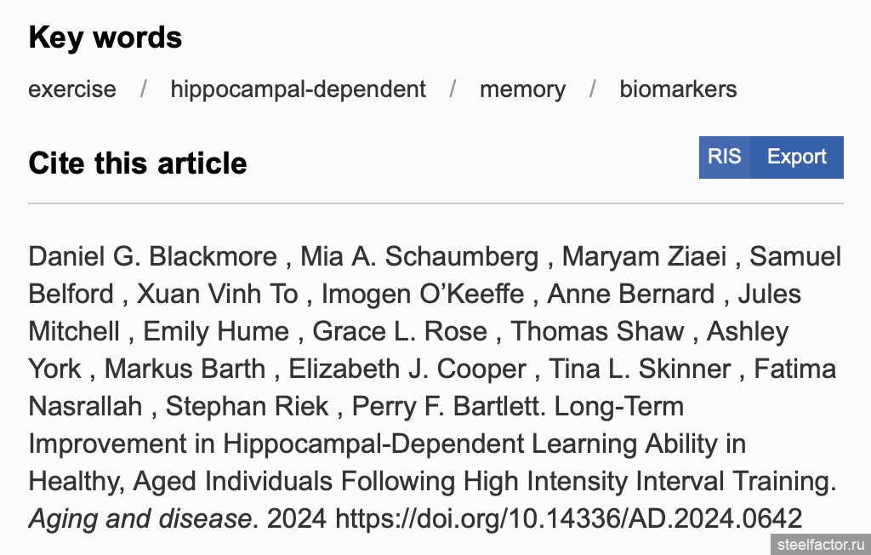
Task: Click author name Elizabeth J. Cooper
Action: [x=407, y=368]
